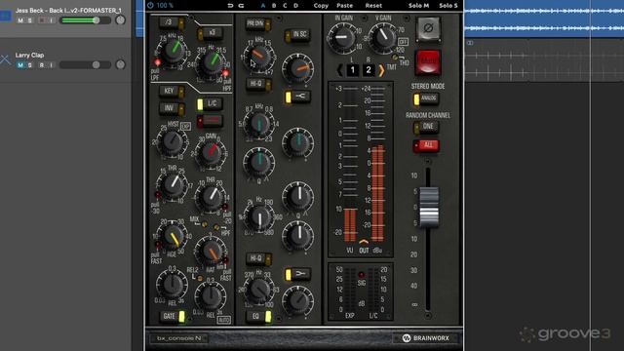This screenshot has height=351, width=624.
Task: Click the LF frequency knob (Hz 370/33)
Action: (259, 290)
